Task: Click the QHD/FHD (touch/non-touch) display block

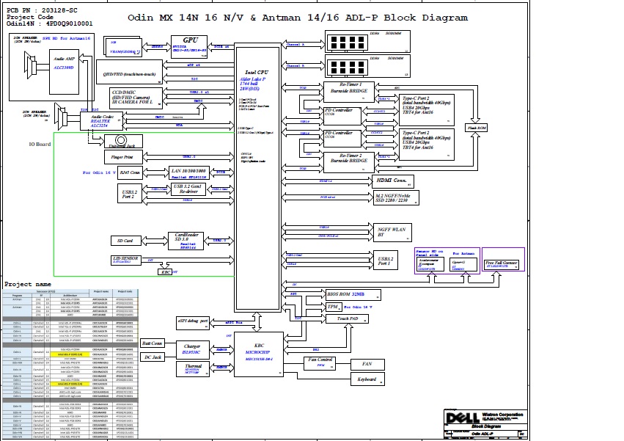Action: (129, 72)
